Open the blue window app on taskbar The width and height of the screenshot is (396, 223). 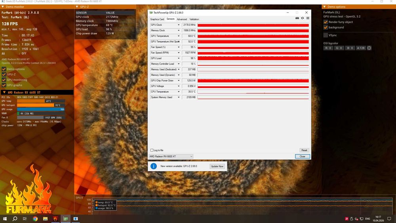click(76, 219)
